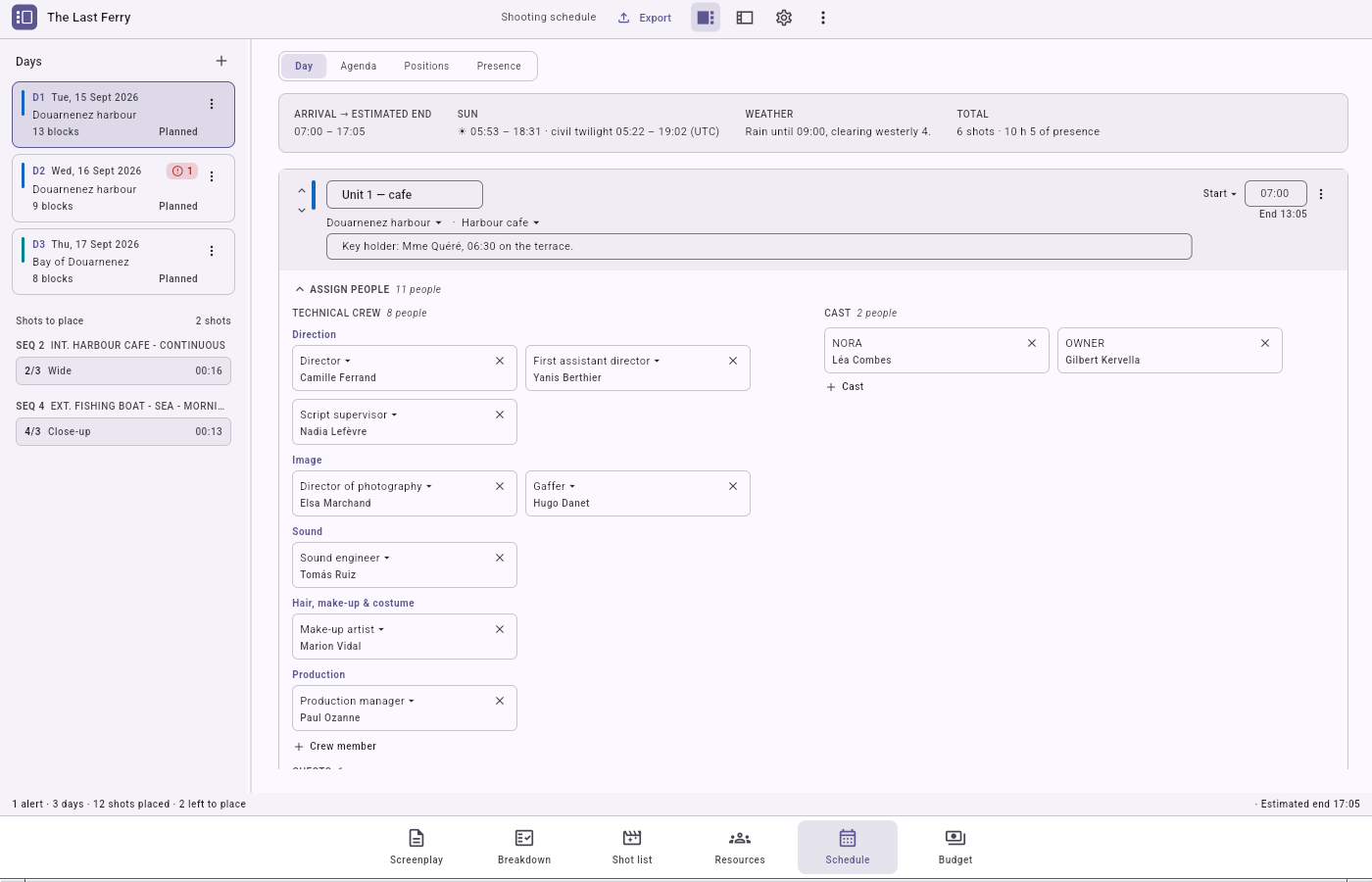Open the top bar more options menu
The height and width of the screenshot is (882, 1372).
pos(823,18)
